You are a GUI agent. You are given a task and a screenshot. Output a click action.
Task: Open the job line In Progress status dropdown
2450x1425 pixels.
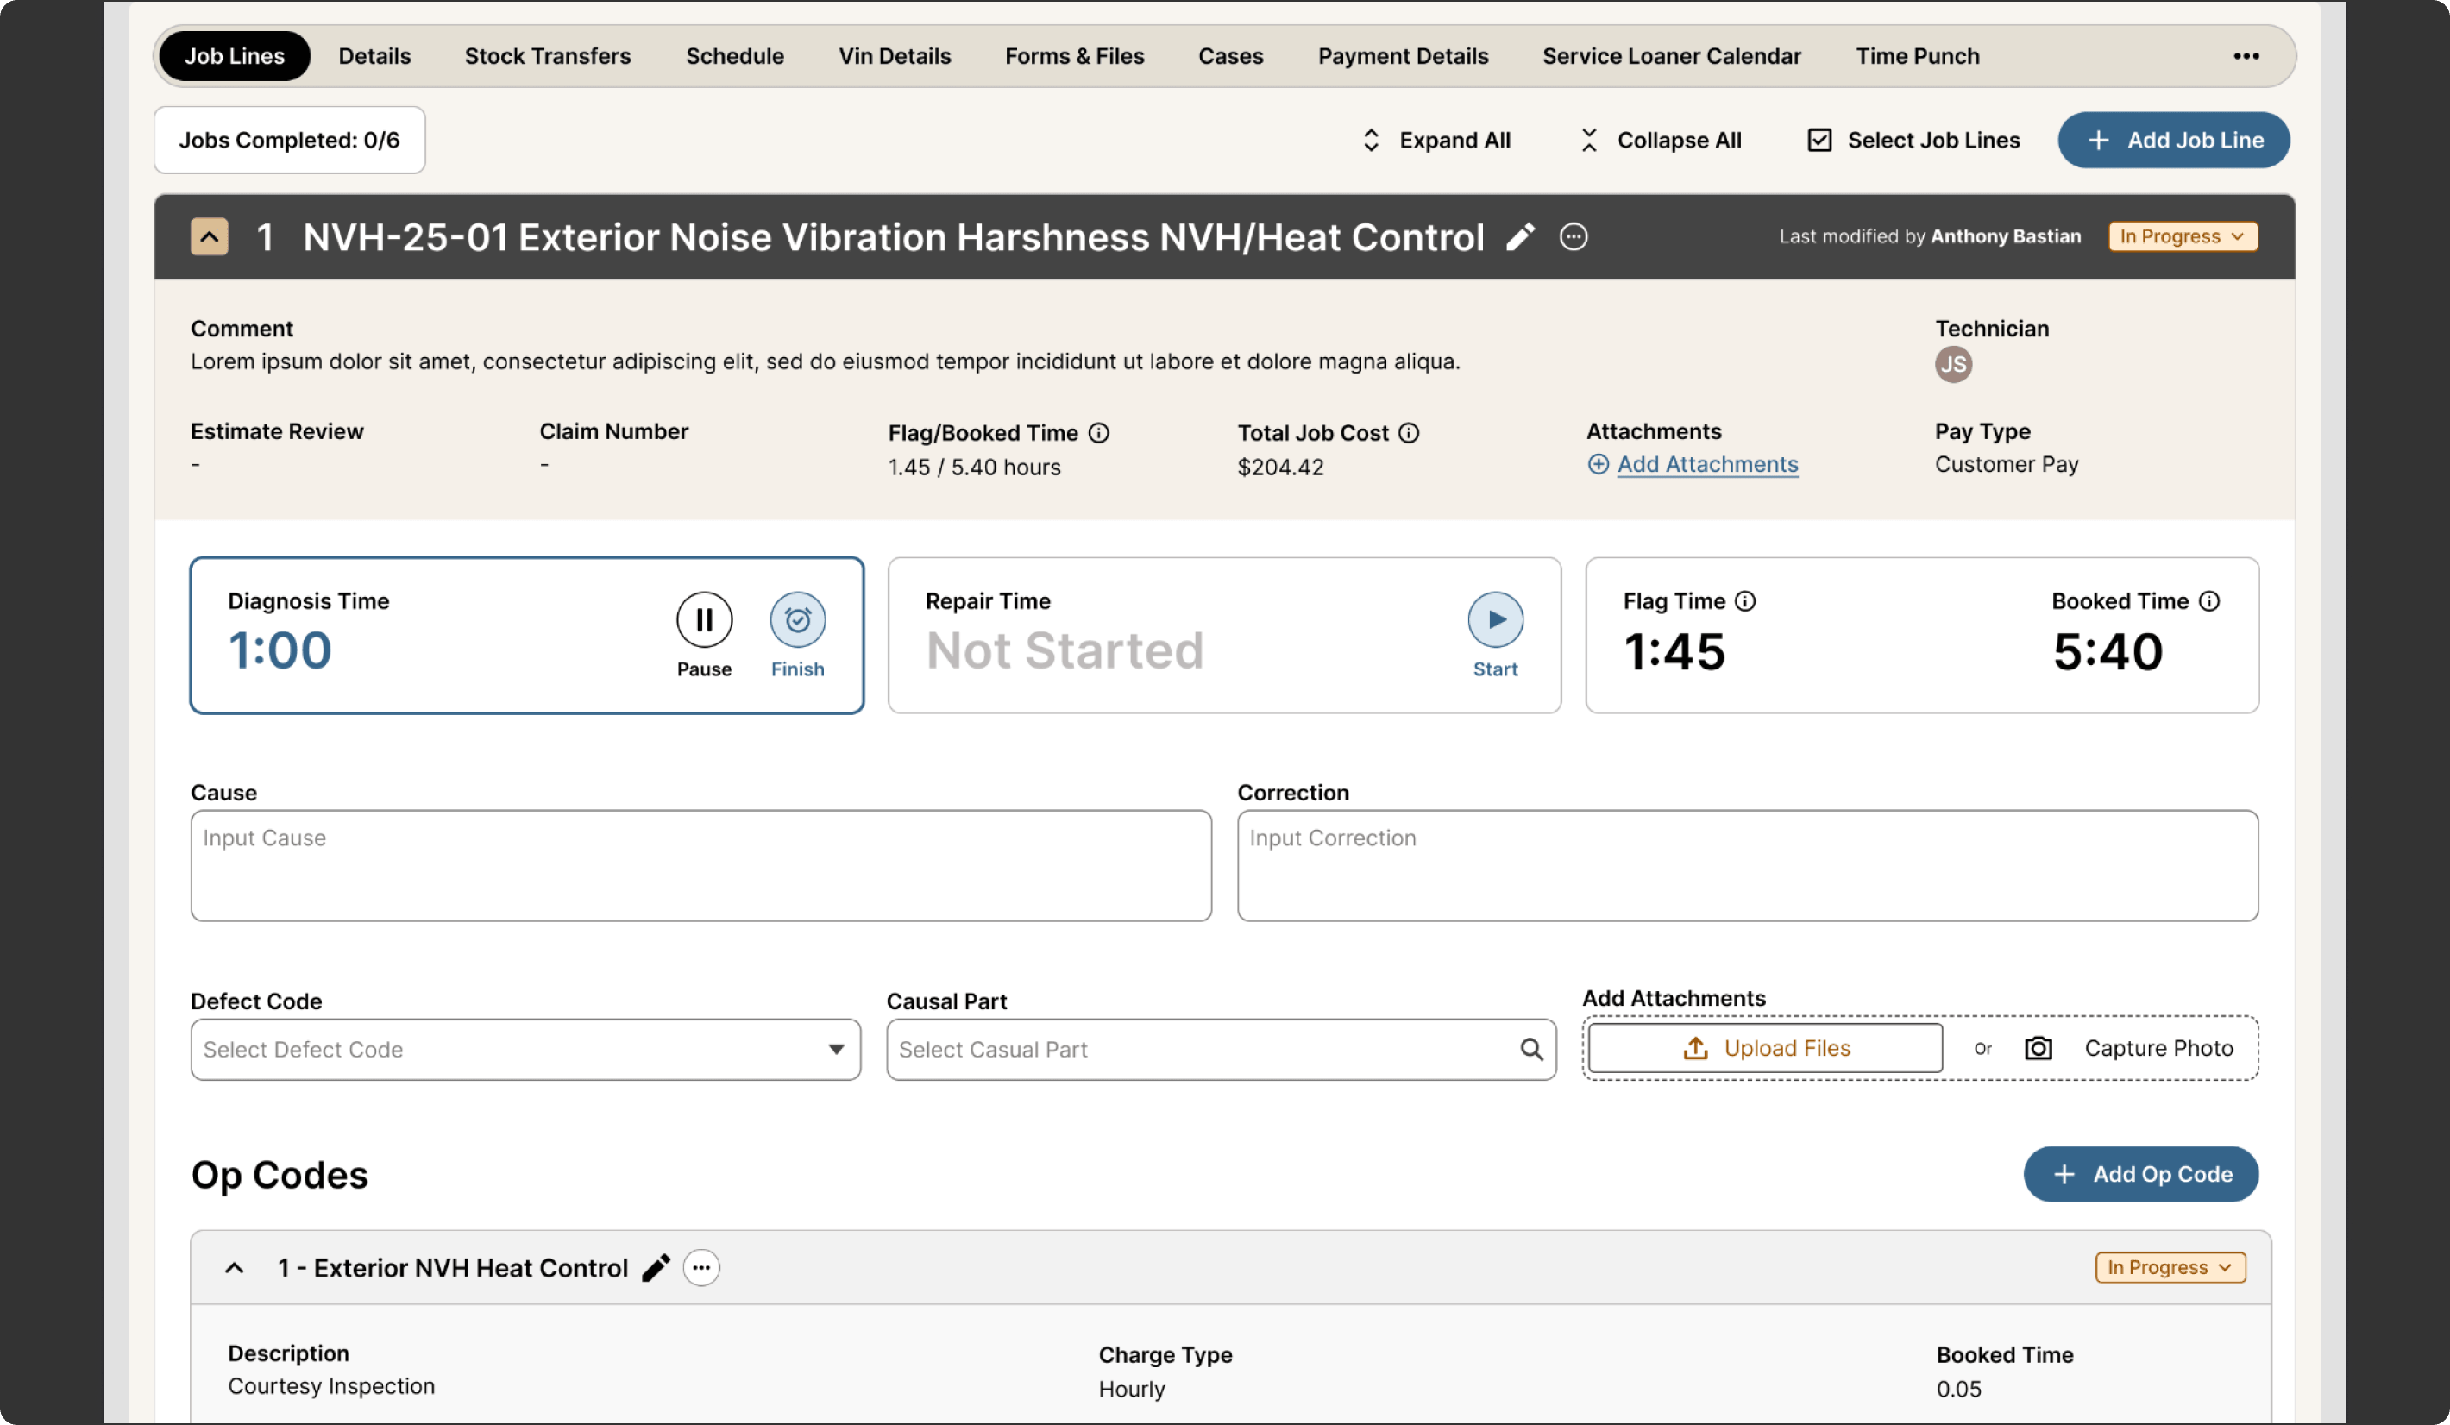click(x=2182, y=236)
